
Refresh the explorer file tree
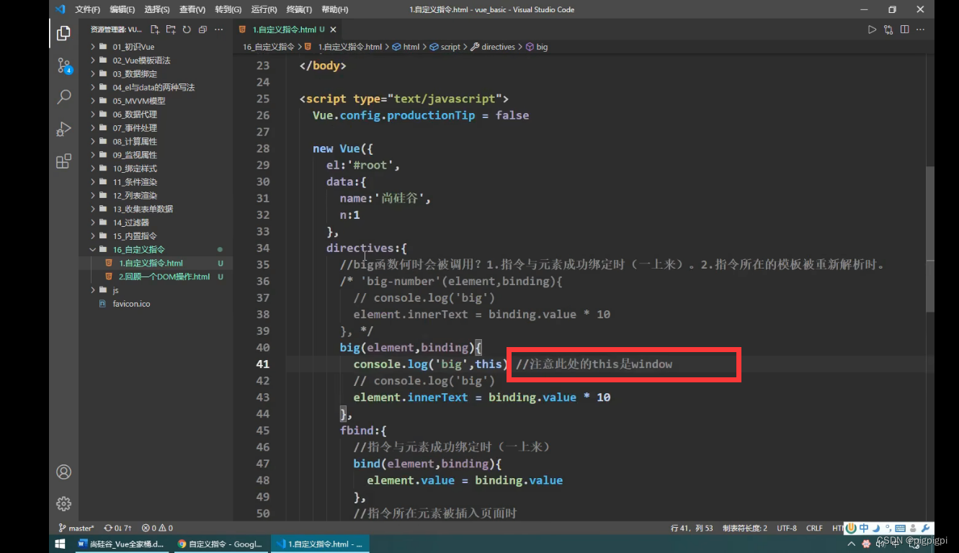tap(187, 30)
